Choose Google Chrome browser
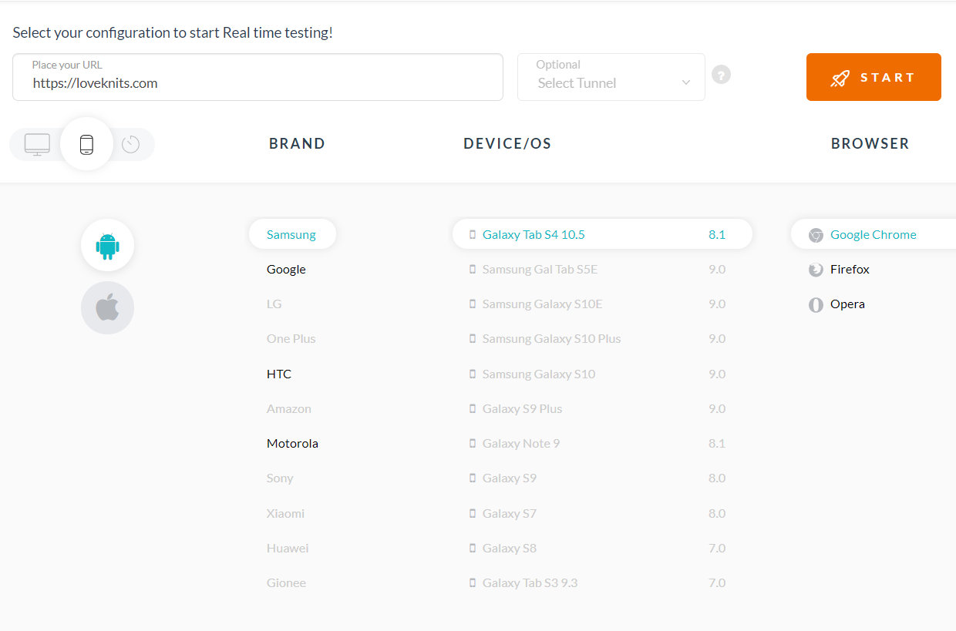The width and height of the screenshot is (956, 631). tap(874, 234)
